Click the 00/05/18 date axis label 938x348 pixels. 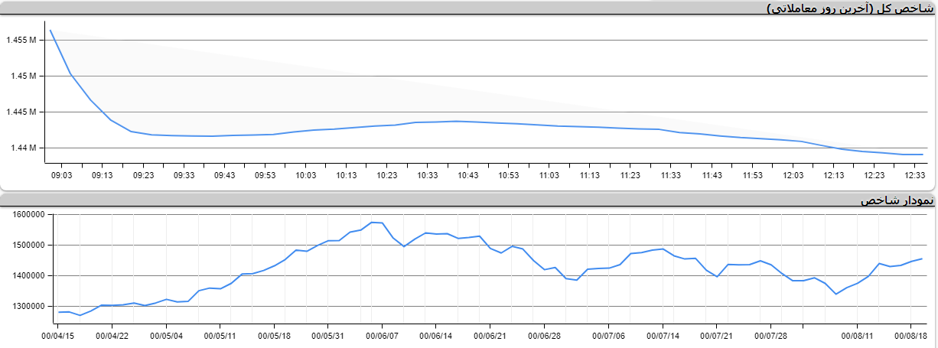pos(274,335)
